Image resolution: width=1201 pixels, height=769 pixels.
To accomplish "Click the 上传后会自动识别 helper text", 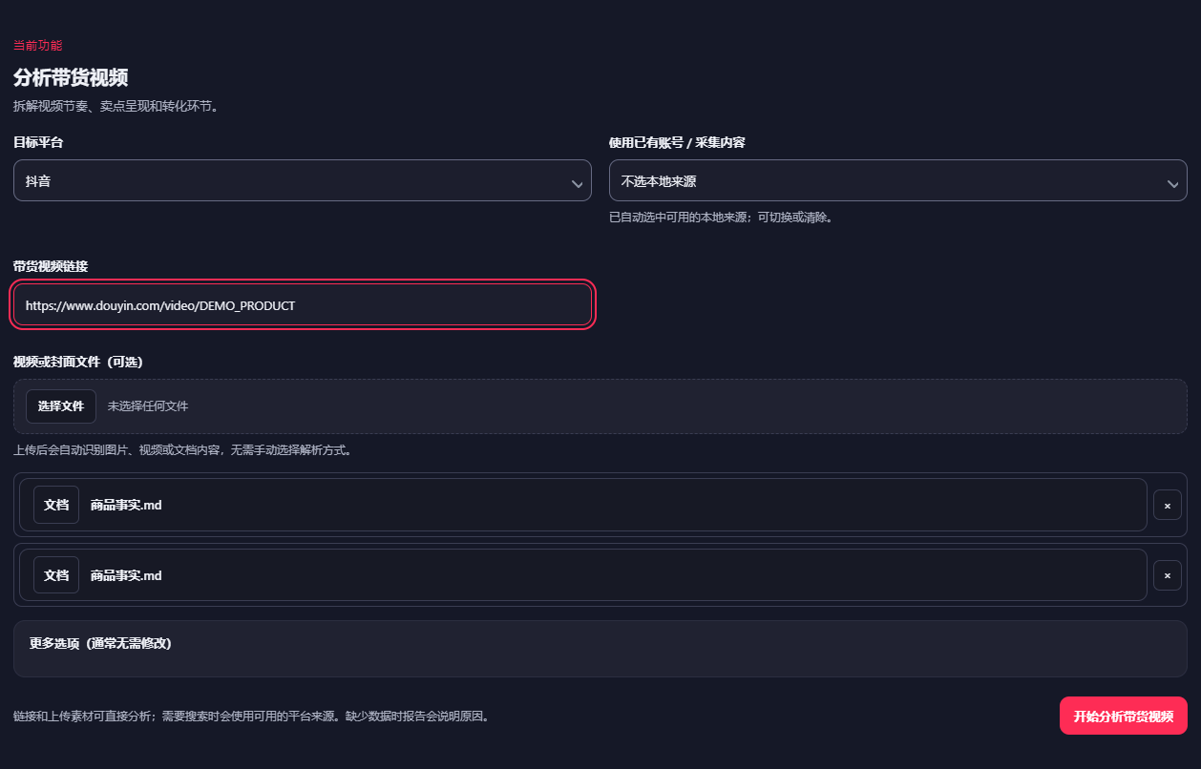I will 182,450.
